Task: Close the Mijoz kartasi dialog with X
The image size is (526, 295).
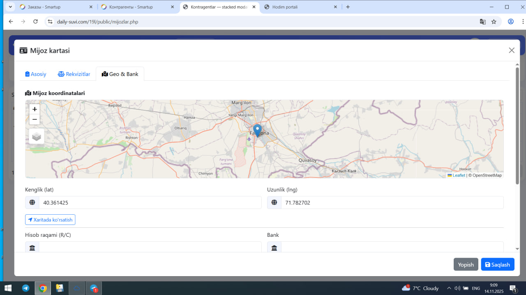Action: [512, 50]
